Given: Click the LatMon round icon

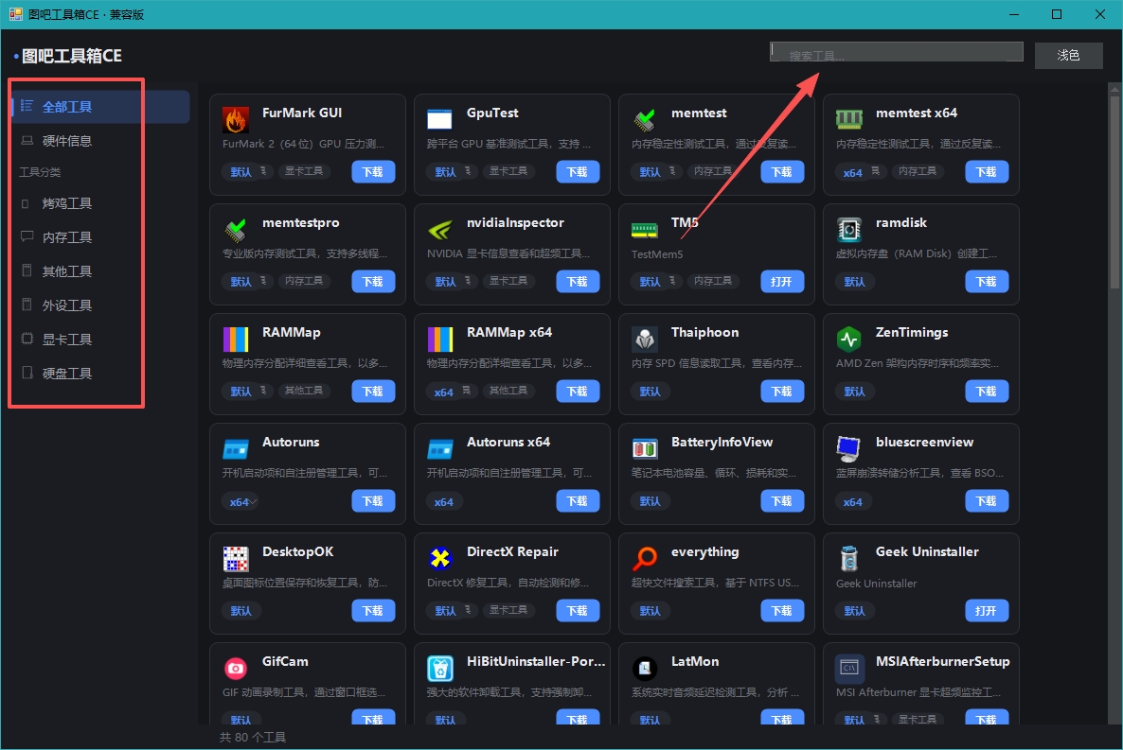Looking at the screenshot, I should 645,669.
